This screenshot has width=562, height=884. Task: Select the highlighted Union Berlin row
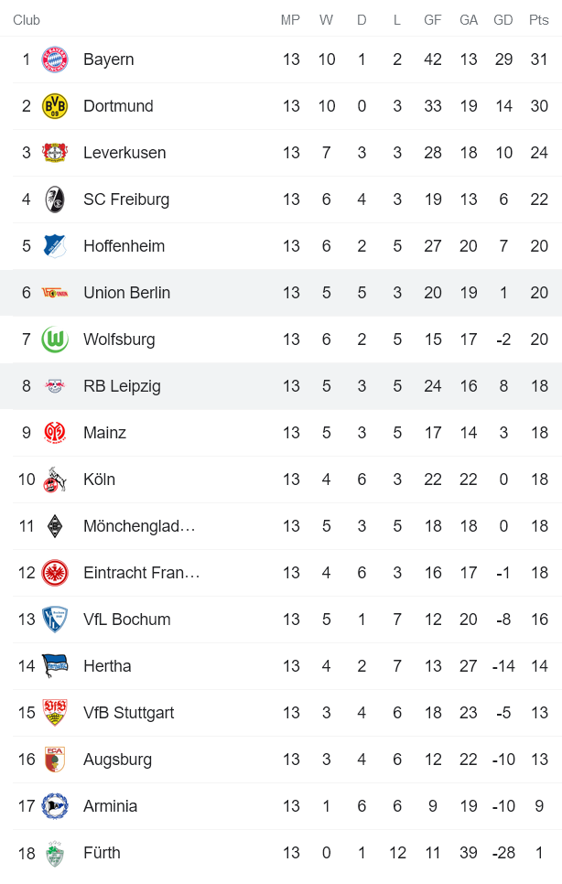tap(281, 292)
